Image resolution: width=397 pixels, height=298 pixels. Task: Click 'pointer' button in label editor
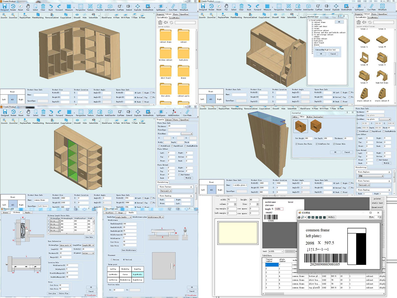tap(377, 199)
